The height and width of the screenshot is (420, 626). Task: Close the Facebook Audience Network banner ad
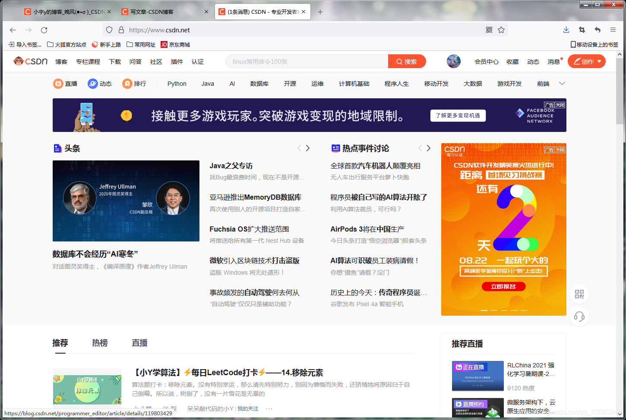pos(560,105)
